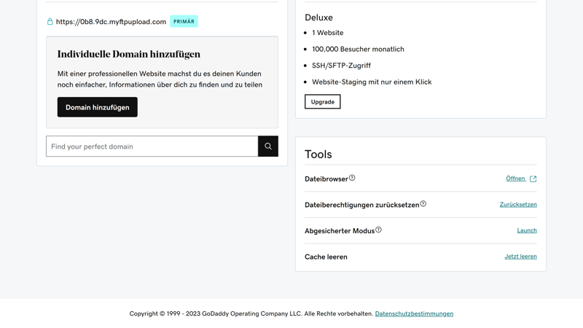Click the Tools section heading

318,155
